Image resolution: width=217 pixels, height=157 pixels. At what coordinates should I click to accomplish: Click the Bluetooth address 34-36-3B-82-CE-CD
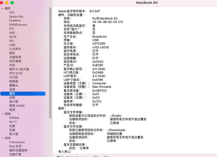point(108,22)
